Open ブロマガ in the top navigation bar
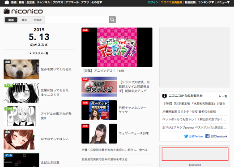Screen dimensions: 234x167 [x=58, y=2]
